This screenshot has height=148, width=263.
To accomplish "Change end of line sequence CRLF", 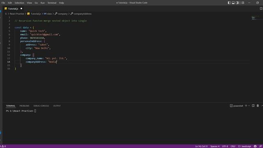I will 233,146.
